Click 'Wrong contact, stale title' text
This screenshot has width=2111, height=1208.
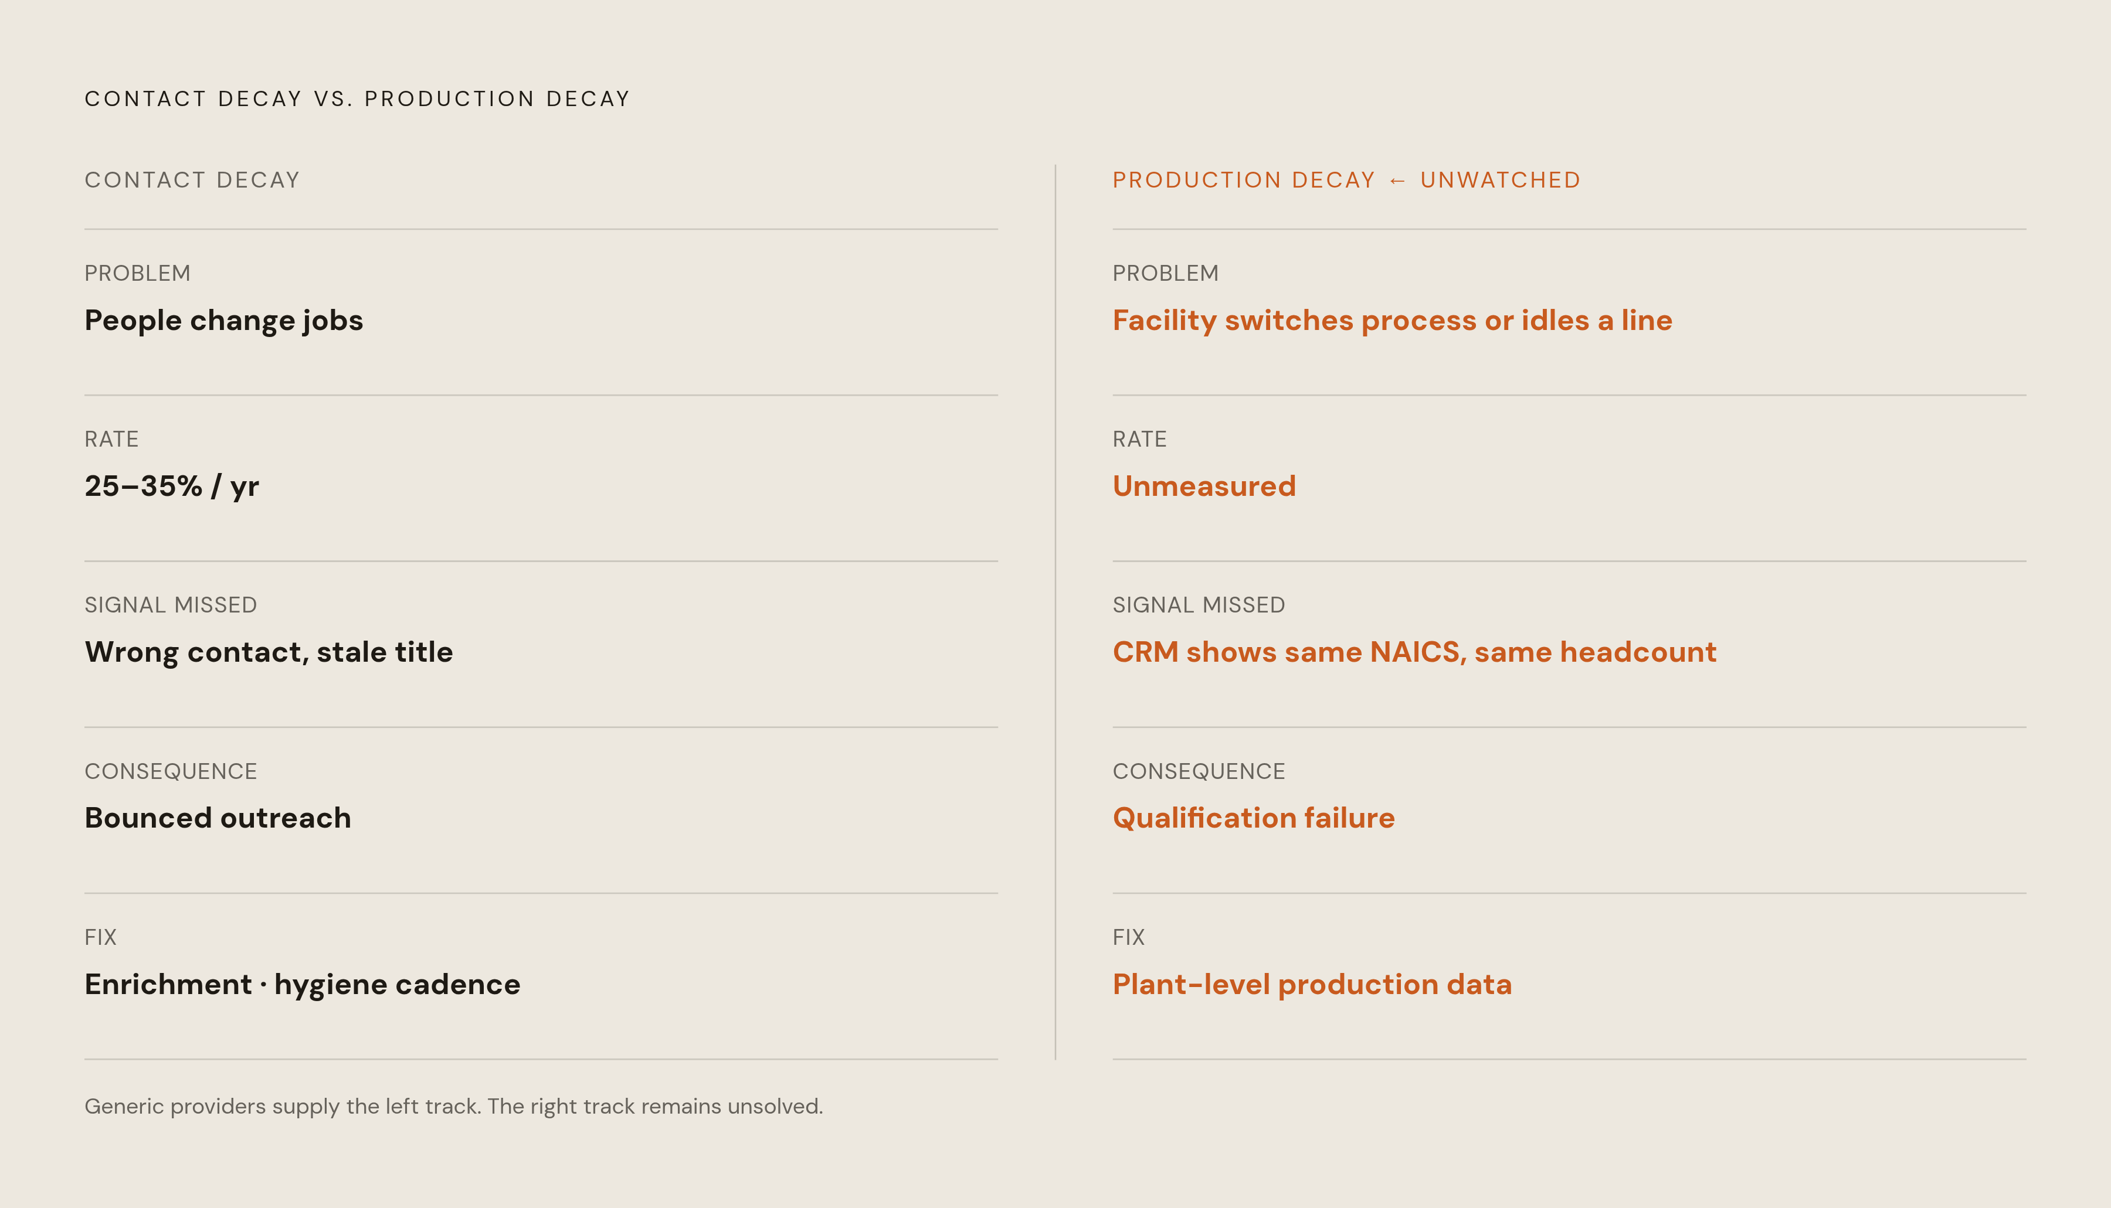tap(269, 652)
